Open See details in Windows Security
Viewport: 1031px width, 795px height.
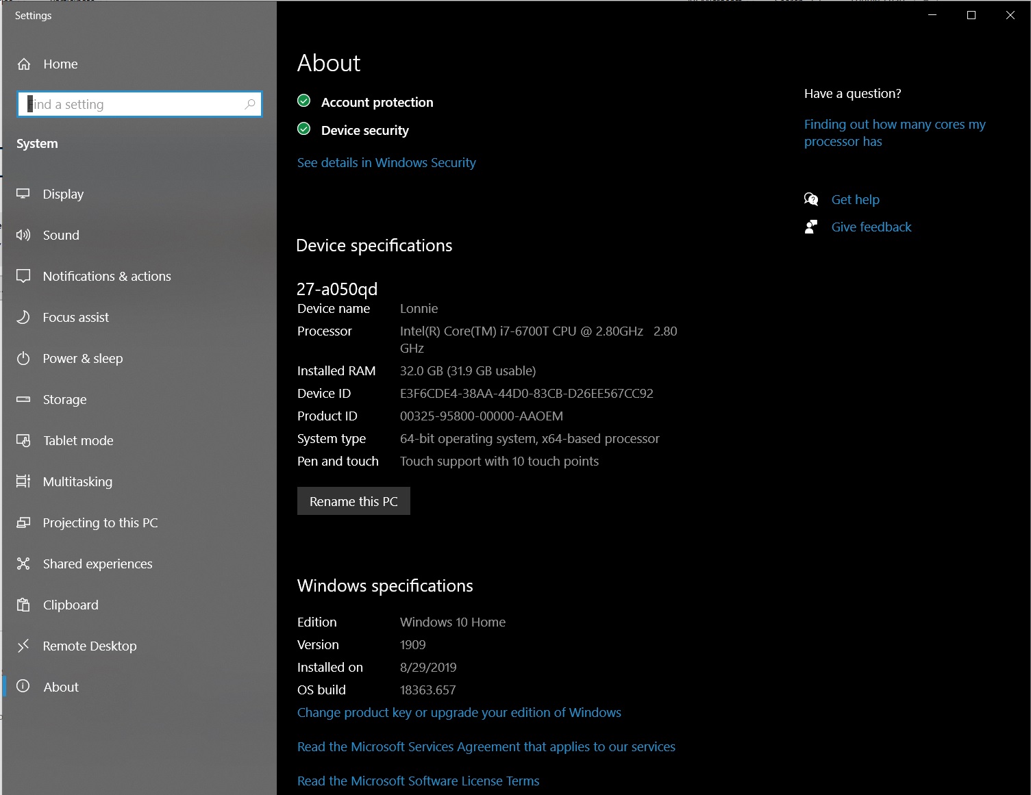[386, 162]
